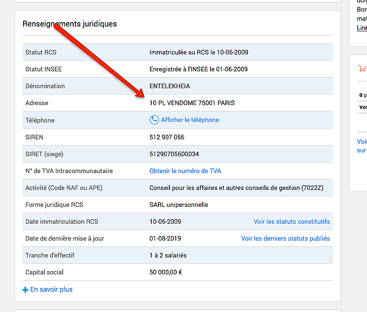Viewport: 367px width, 312px height.
Task: Click the 1 à 2 salariés value
Action: (x=168, y=255)
